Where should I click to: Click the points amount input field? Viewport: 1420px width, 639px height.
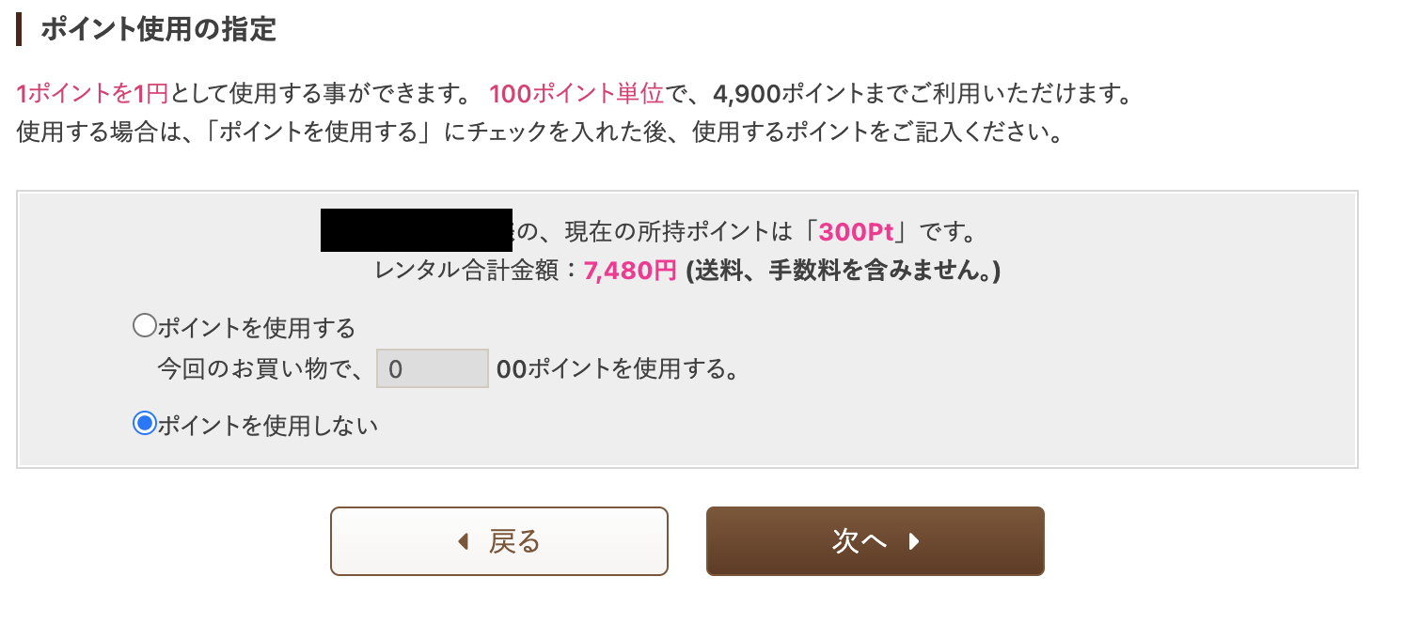432,368
